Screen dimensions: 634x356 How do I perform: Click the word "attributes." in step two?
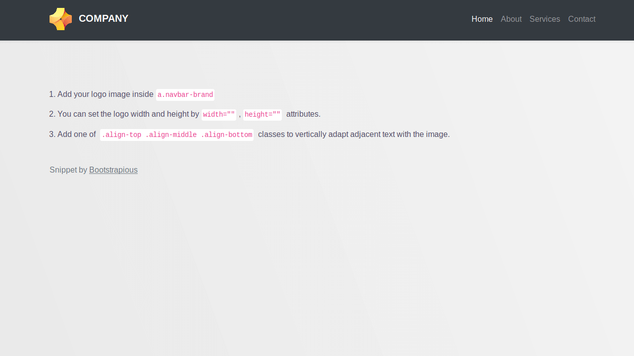tap(303, 114)
